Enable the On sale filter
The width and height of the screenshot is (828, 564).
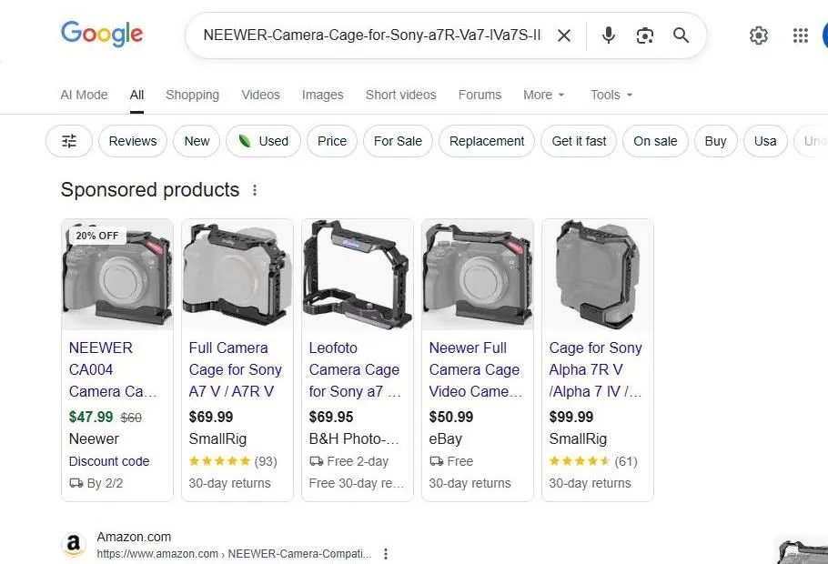pyautogui.click(x=655, y=141)
